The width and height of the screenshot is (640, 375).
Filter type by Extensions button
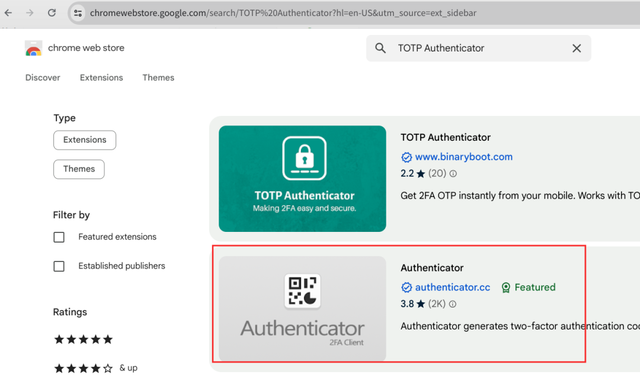[x=85, y=140]
